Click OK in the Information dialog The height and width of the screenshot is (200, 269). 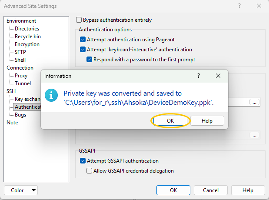[x=170, y=121]
